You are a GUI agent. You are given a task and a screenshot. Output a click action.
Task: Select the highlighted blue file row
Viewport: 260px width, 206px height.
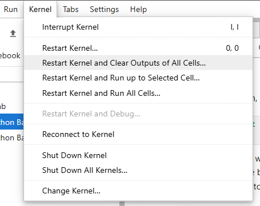[x=11, y=122]
